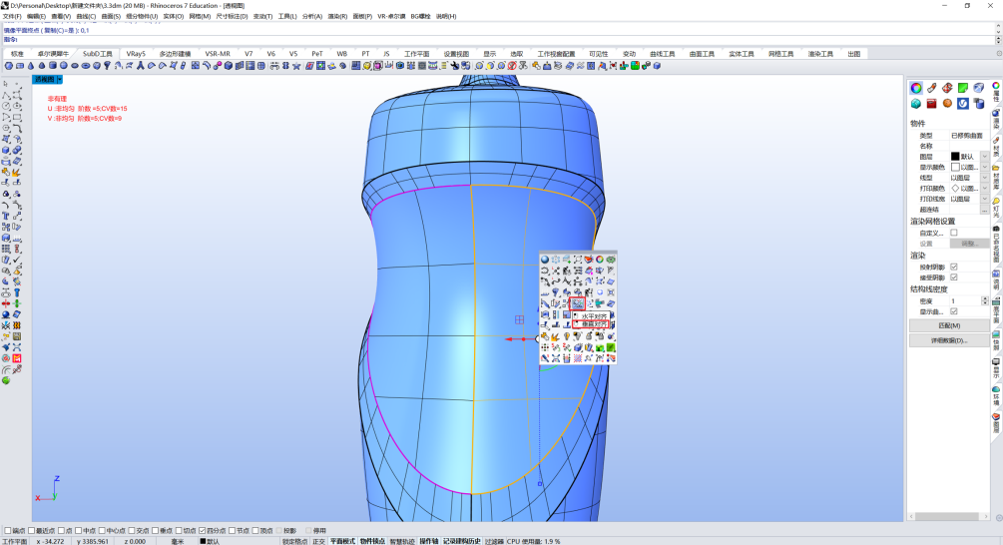Image resolution: width=1003 pixels, height=545 pixels.
Task: Click the red-orange icon near left toolbar bottom
Action: click(x=17, y=359)
